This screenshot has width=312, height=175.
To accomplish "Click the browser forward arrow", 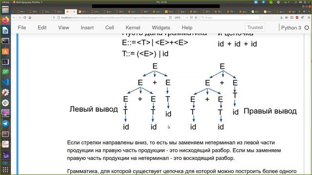I will (19, 17).
